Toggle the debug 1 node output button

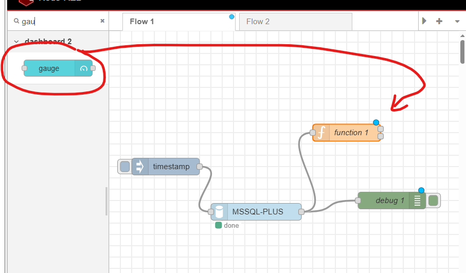(x=433, y=201)
